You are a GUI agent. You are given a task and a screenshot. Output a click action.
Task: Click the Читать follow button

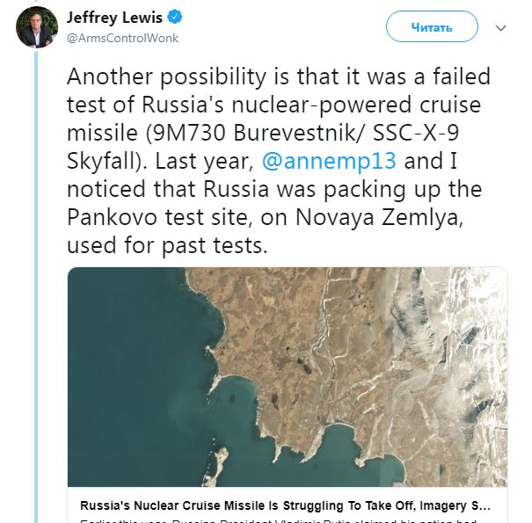pos(432,26)
